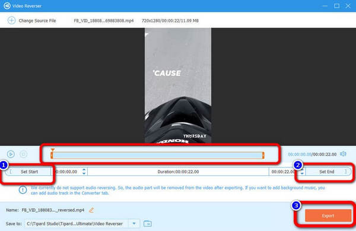Click output name FB_VID_188083..._reversed.mp4
356x231 pixels.
[53, 210]
